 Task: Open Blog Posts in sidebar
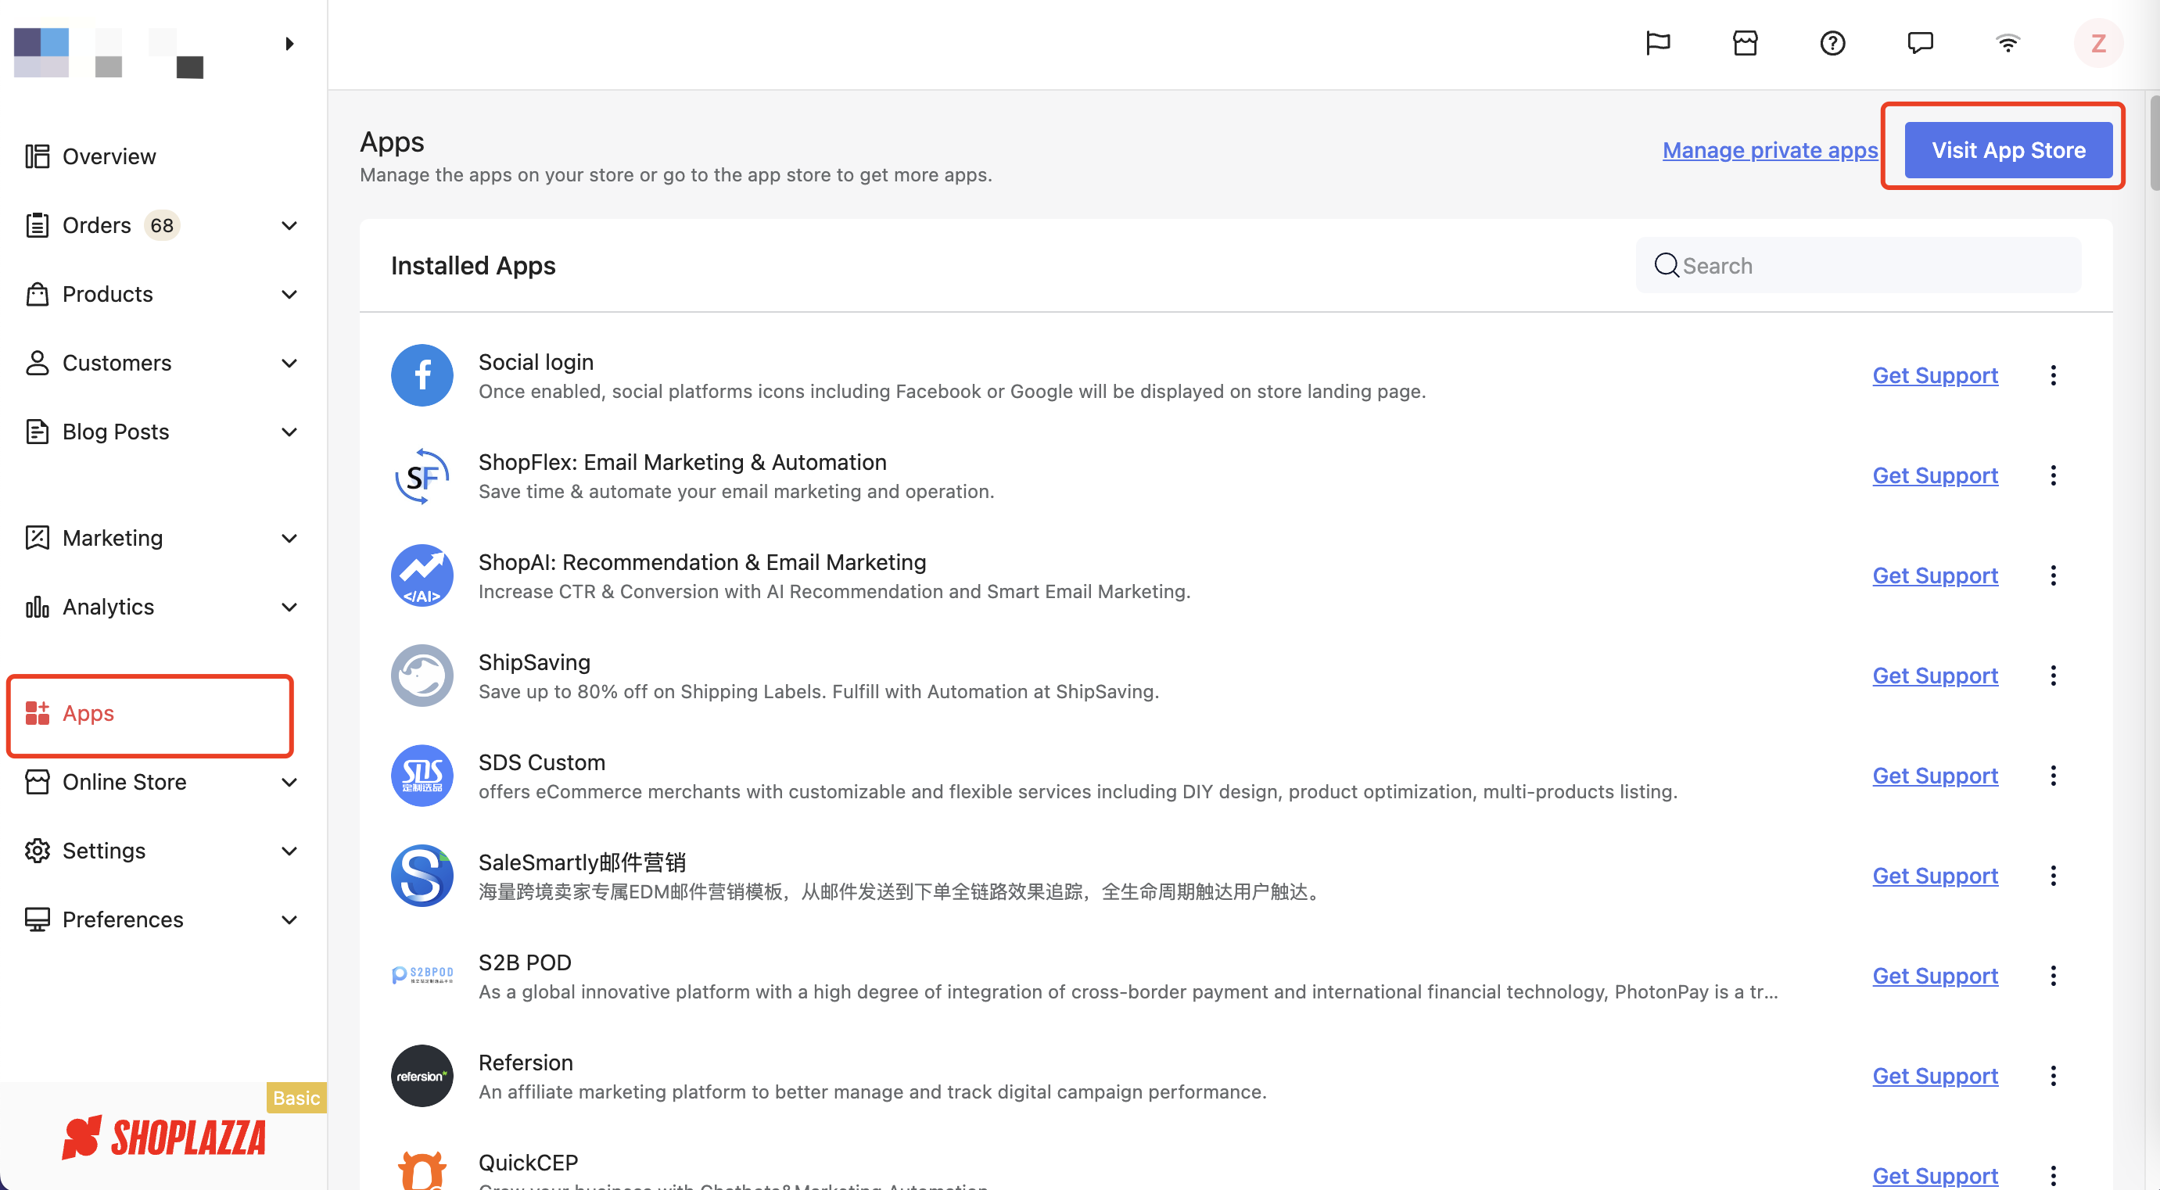pos(96,432)
